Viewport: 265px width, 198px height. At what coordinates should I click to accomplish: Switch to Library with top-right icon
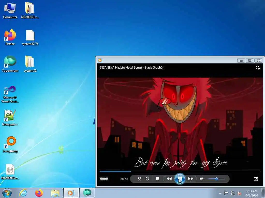(x=258, y=68)
